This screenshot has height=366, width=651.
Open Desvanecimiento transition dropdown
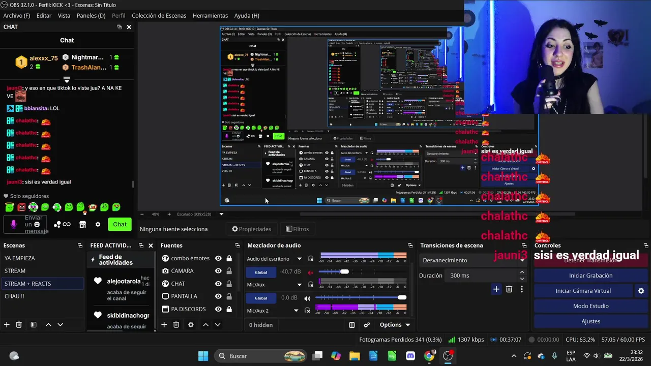[474, 260]
